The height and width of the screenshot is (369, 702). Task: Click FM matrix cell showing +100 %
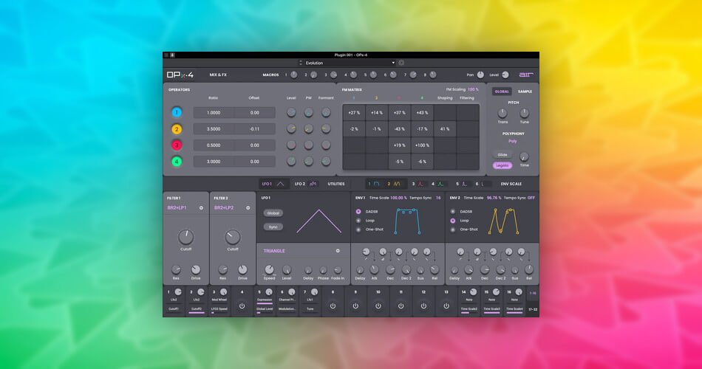[422, 145]
